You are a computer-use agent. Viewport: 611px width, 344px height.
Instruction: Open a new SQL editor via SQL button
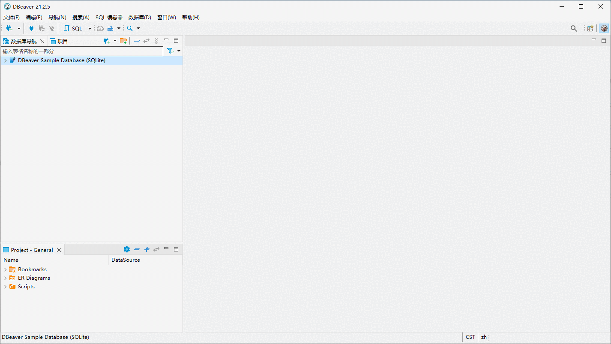(x=73, y=28)
